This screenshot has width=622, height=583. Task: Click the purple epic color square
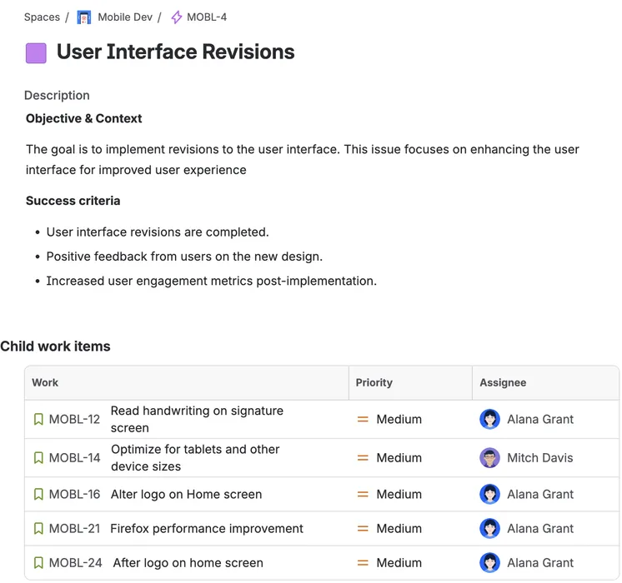[x=37, y=52]
